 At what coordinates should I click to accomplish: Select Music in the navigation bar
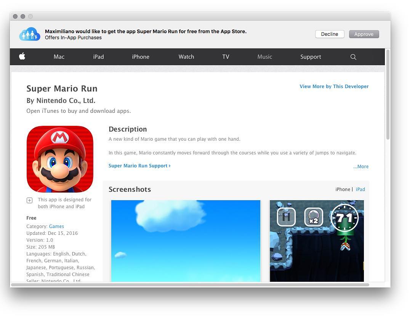(x=265, y=57)
